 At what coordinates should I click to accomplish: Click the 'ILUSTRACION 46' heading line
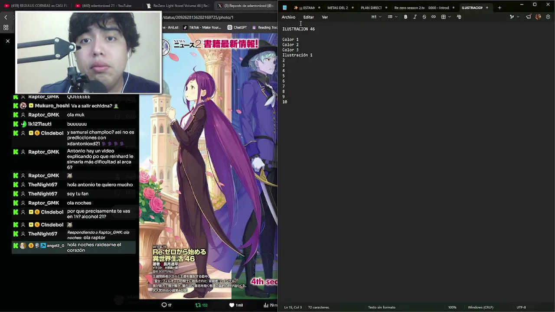coord(299,29)
